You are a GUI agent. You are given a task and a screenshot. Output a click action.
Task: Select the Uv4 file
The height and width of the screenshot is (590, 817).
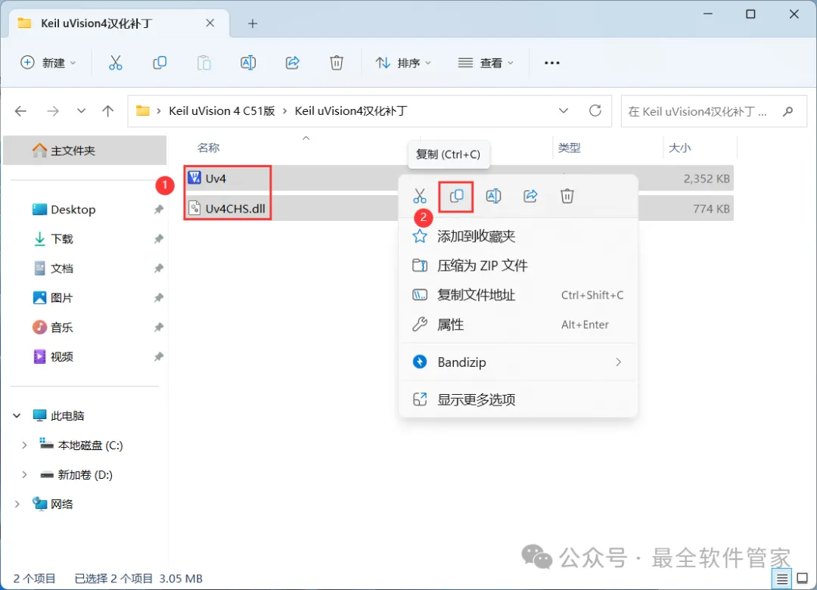(215, 179)
